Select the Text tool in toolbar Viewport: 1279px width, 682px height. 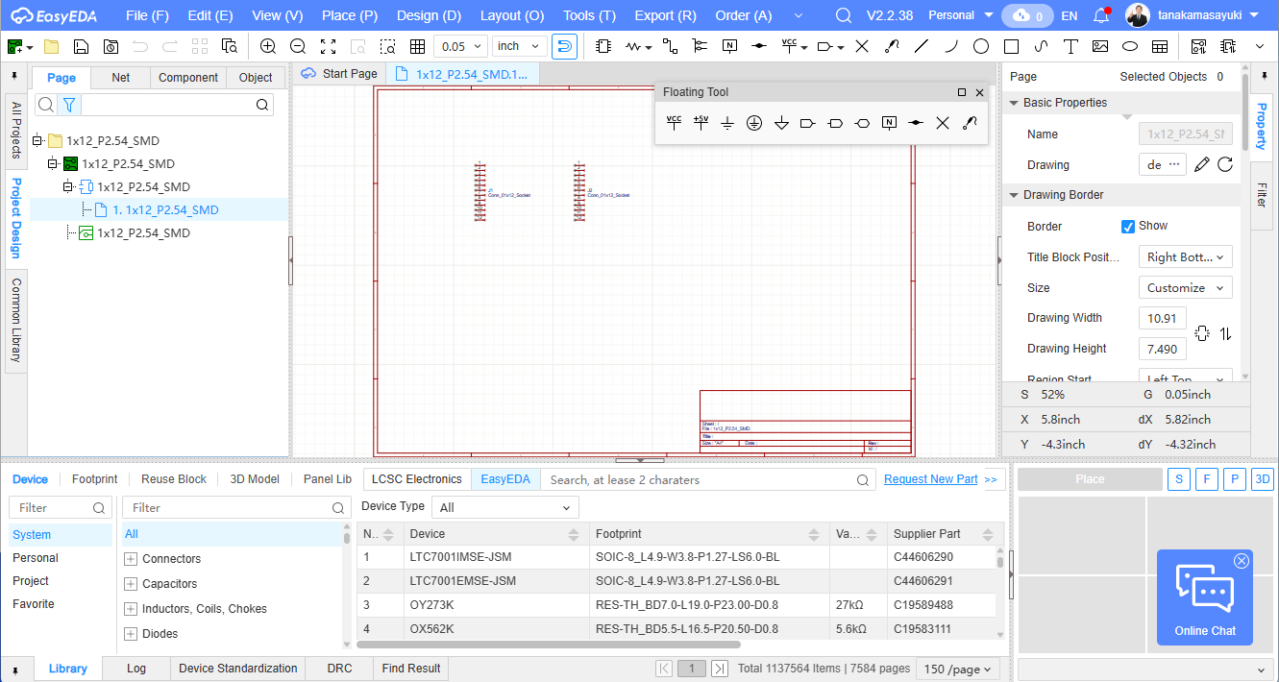pos(1070,46)
